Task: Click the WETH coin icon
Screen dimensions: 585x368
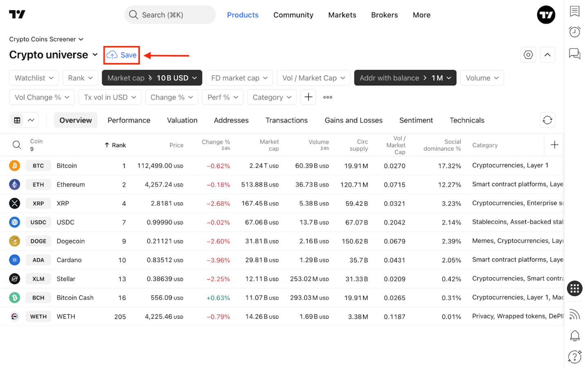Action: (15, 317)
